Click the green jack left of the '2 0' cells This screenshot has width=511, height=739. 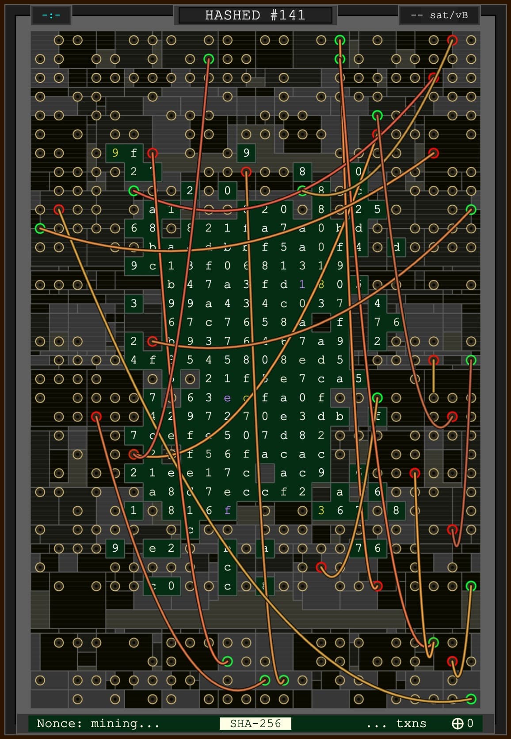click(133, 191)
